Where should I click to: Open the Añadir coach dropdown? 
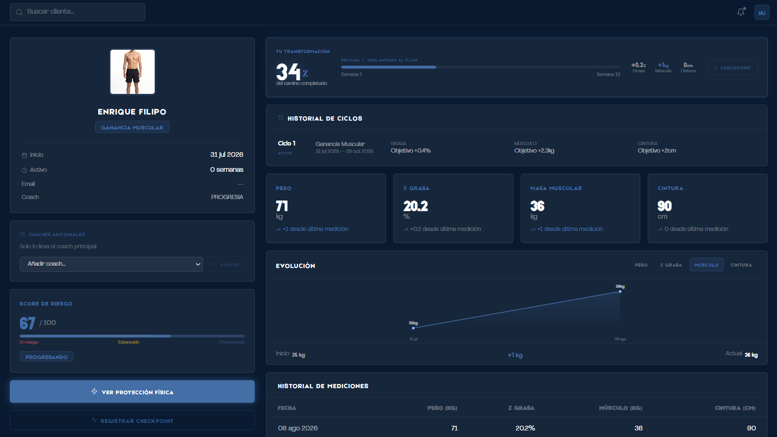(x=111, y=264)
